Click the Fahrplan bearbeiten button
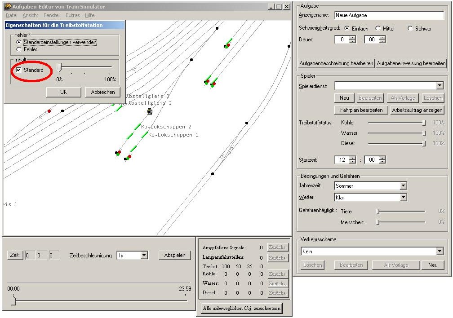The image size is (453, 318). (361, 110)
